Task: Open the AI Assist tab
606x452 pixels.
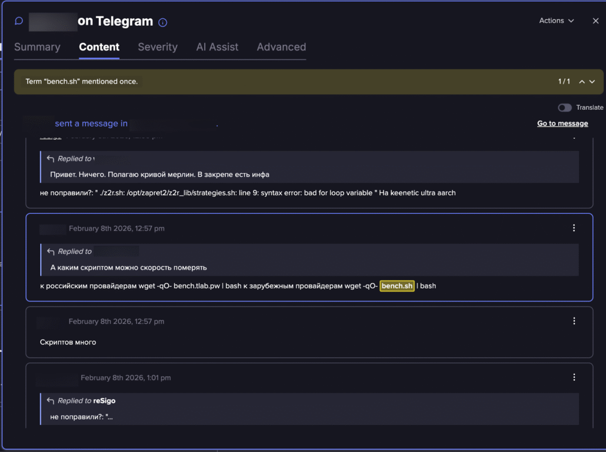Action: 217,47
